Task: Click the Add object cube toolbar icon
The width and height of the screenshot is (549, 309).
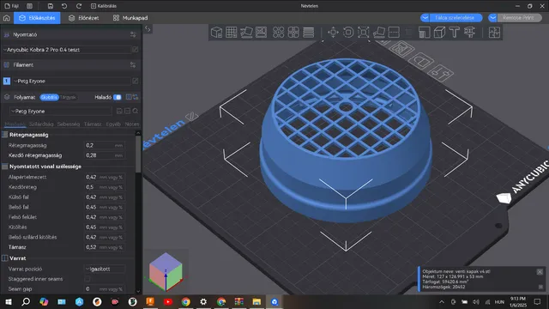Action: pos(216,33)
